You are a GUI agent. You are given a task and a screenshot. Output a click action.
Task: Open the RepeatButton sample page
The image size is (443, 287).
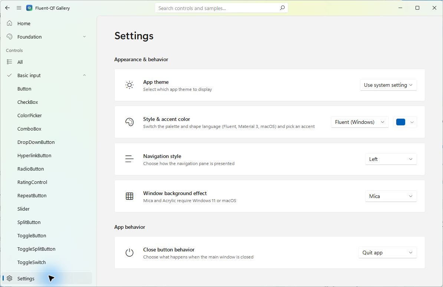pyautogui.click(x=47, y=195)
